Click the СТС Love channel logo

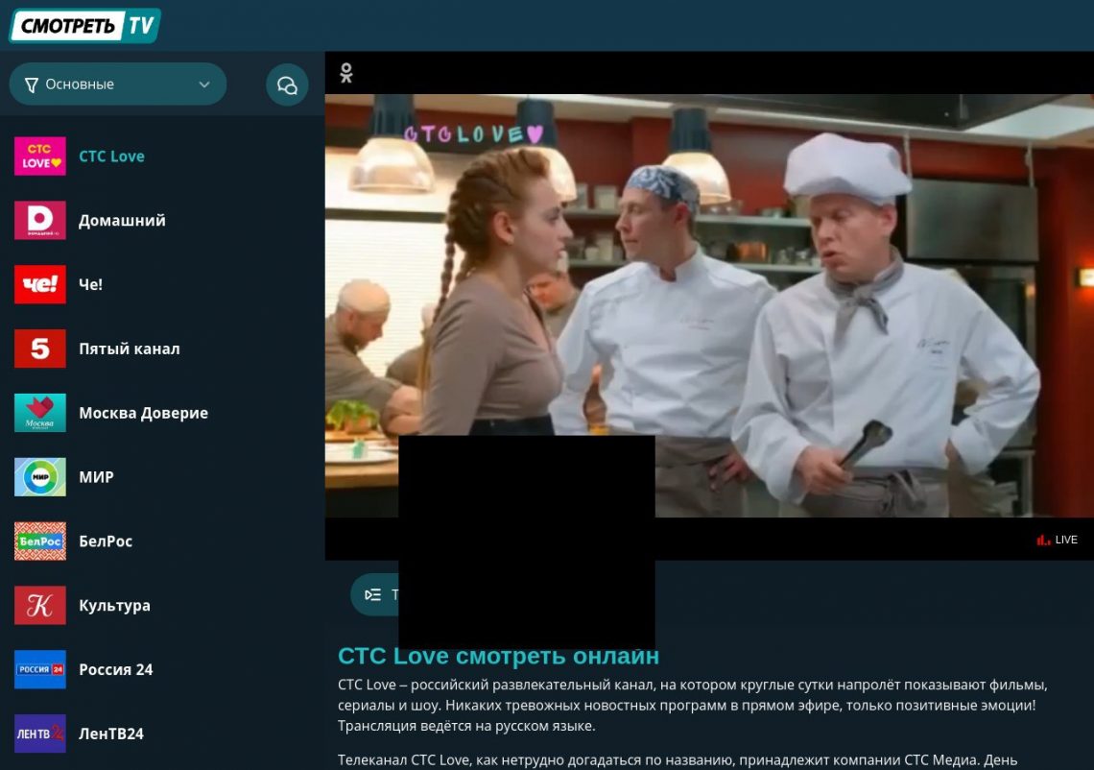(x=40, y=156)
